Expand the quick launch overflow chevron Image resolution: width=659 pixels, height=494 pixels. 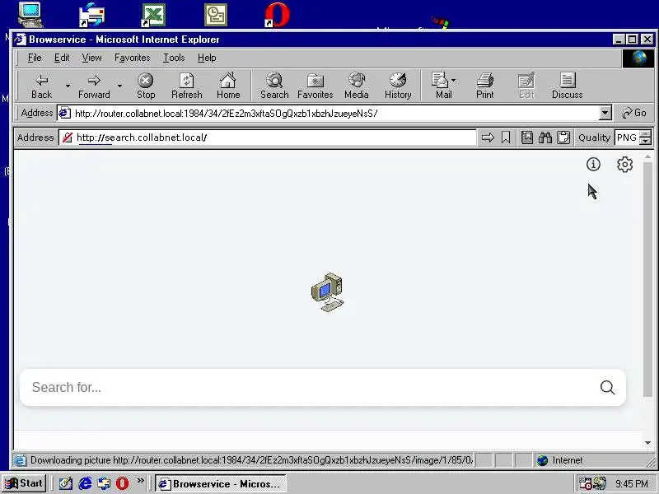[140, 480]
